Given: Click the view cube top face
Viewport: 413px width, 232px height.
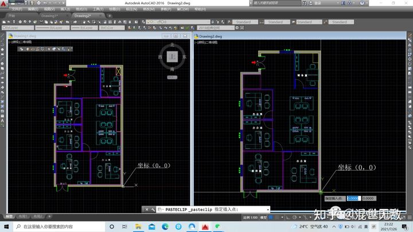Looking at the screenshot, I should 172,56.
